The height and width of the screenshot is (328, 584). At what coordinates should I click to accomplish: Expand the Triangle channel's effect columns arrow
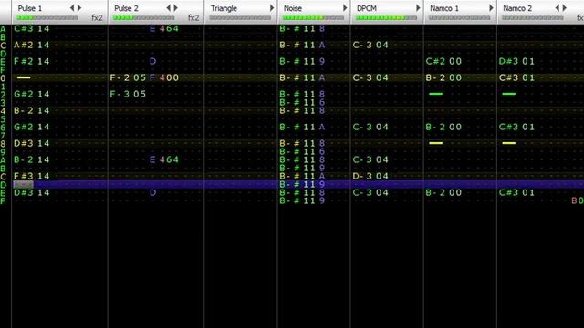[x=272, y=8]
